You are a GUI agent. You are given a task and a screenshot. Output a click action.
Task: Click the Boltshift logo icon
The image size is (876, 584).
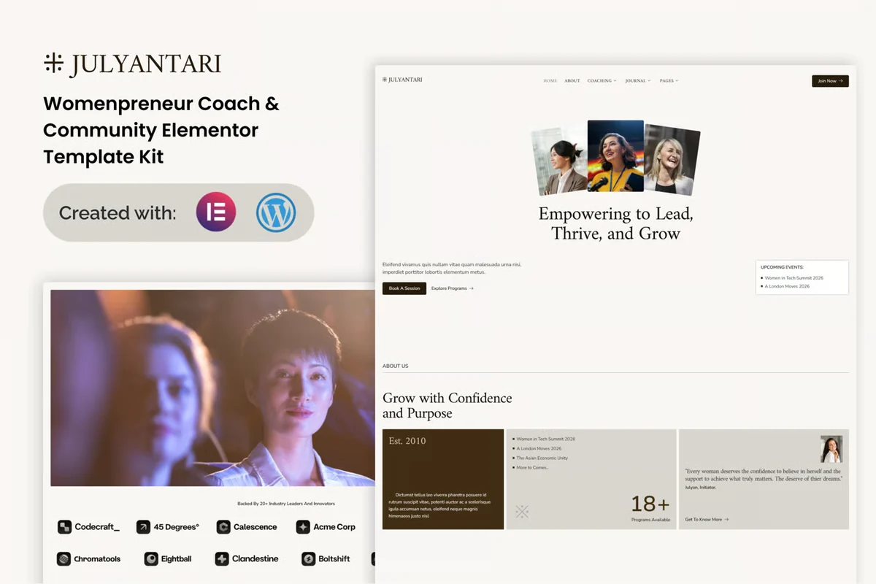tap(308, 558)
